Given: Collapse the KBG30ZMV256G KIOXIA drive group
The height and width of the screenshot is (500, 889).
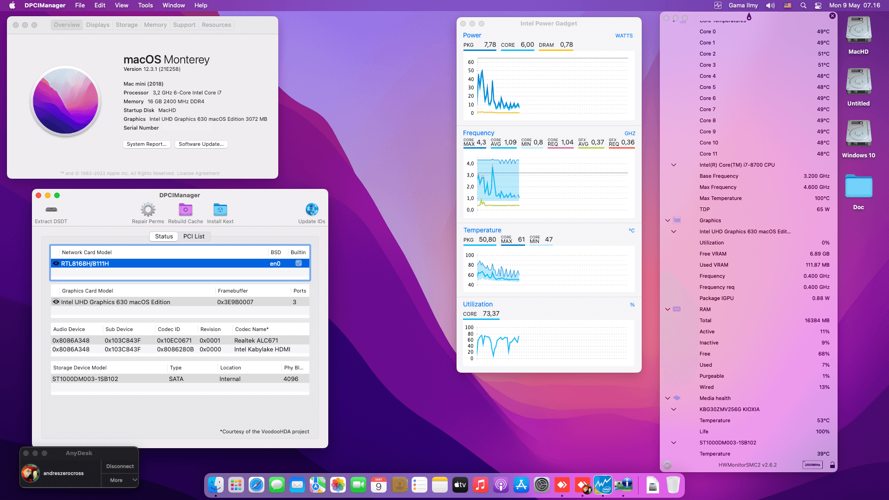Looking at the screenshot, I should point(674,409).
